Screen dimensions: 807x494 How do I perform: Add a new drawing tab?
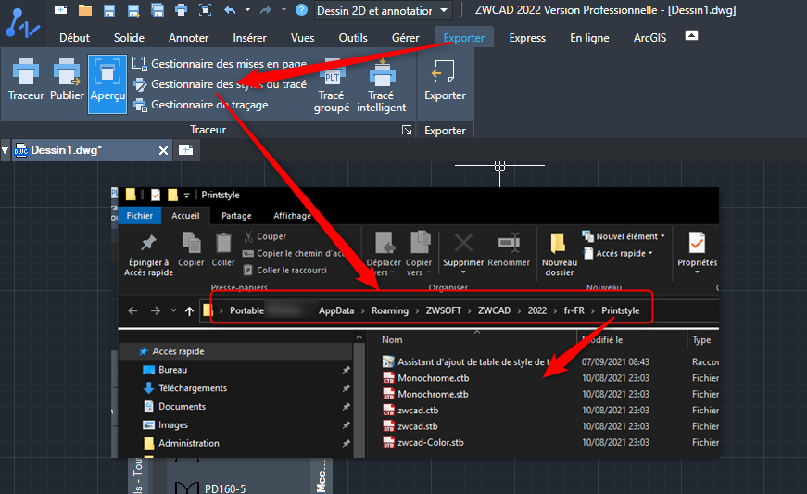185,150
